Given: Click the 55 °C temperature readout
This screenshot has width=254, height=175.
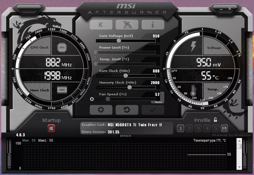Looking at the screenshot, I should 210,76.
